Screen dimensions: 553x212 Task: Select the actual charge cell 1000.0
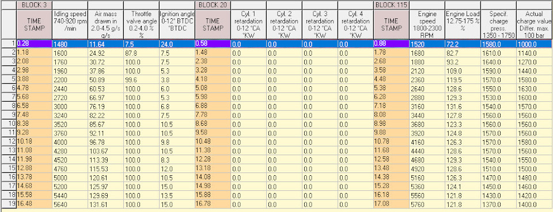click(x=535, y=44)
